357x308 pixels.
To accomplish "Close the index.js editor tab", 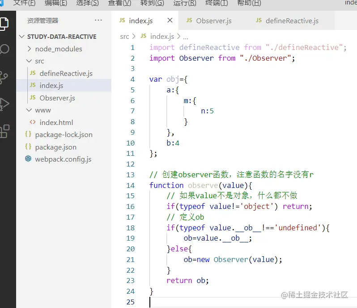I will click(x=170, y=20).
